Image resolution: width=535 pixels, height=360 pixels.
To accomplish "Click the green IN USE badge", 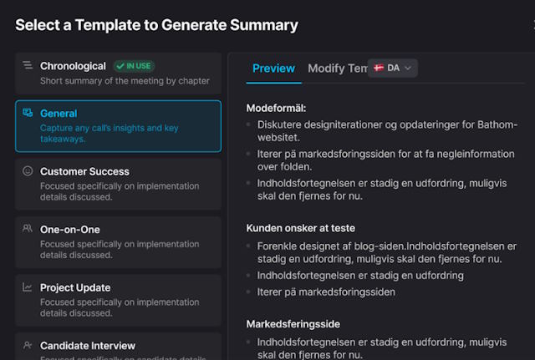I will point(134,66).
